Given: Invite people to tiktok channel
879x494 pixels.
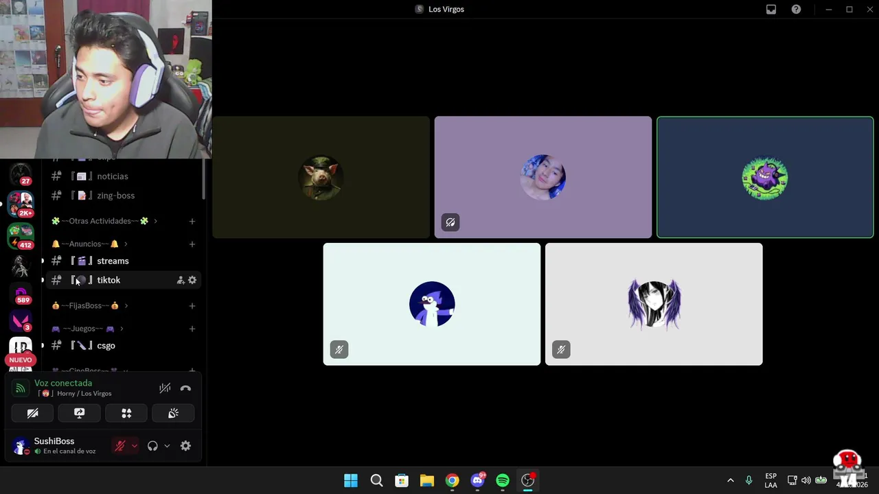Looking at the screenshot, I should 181,280.
